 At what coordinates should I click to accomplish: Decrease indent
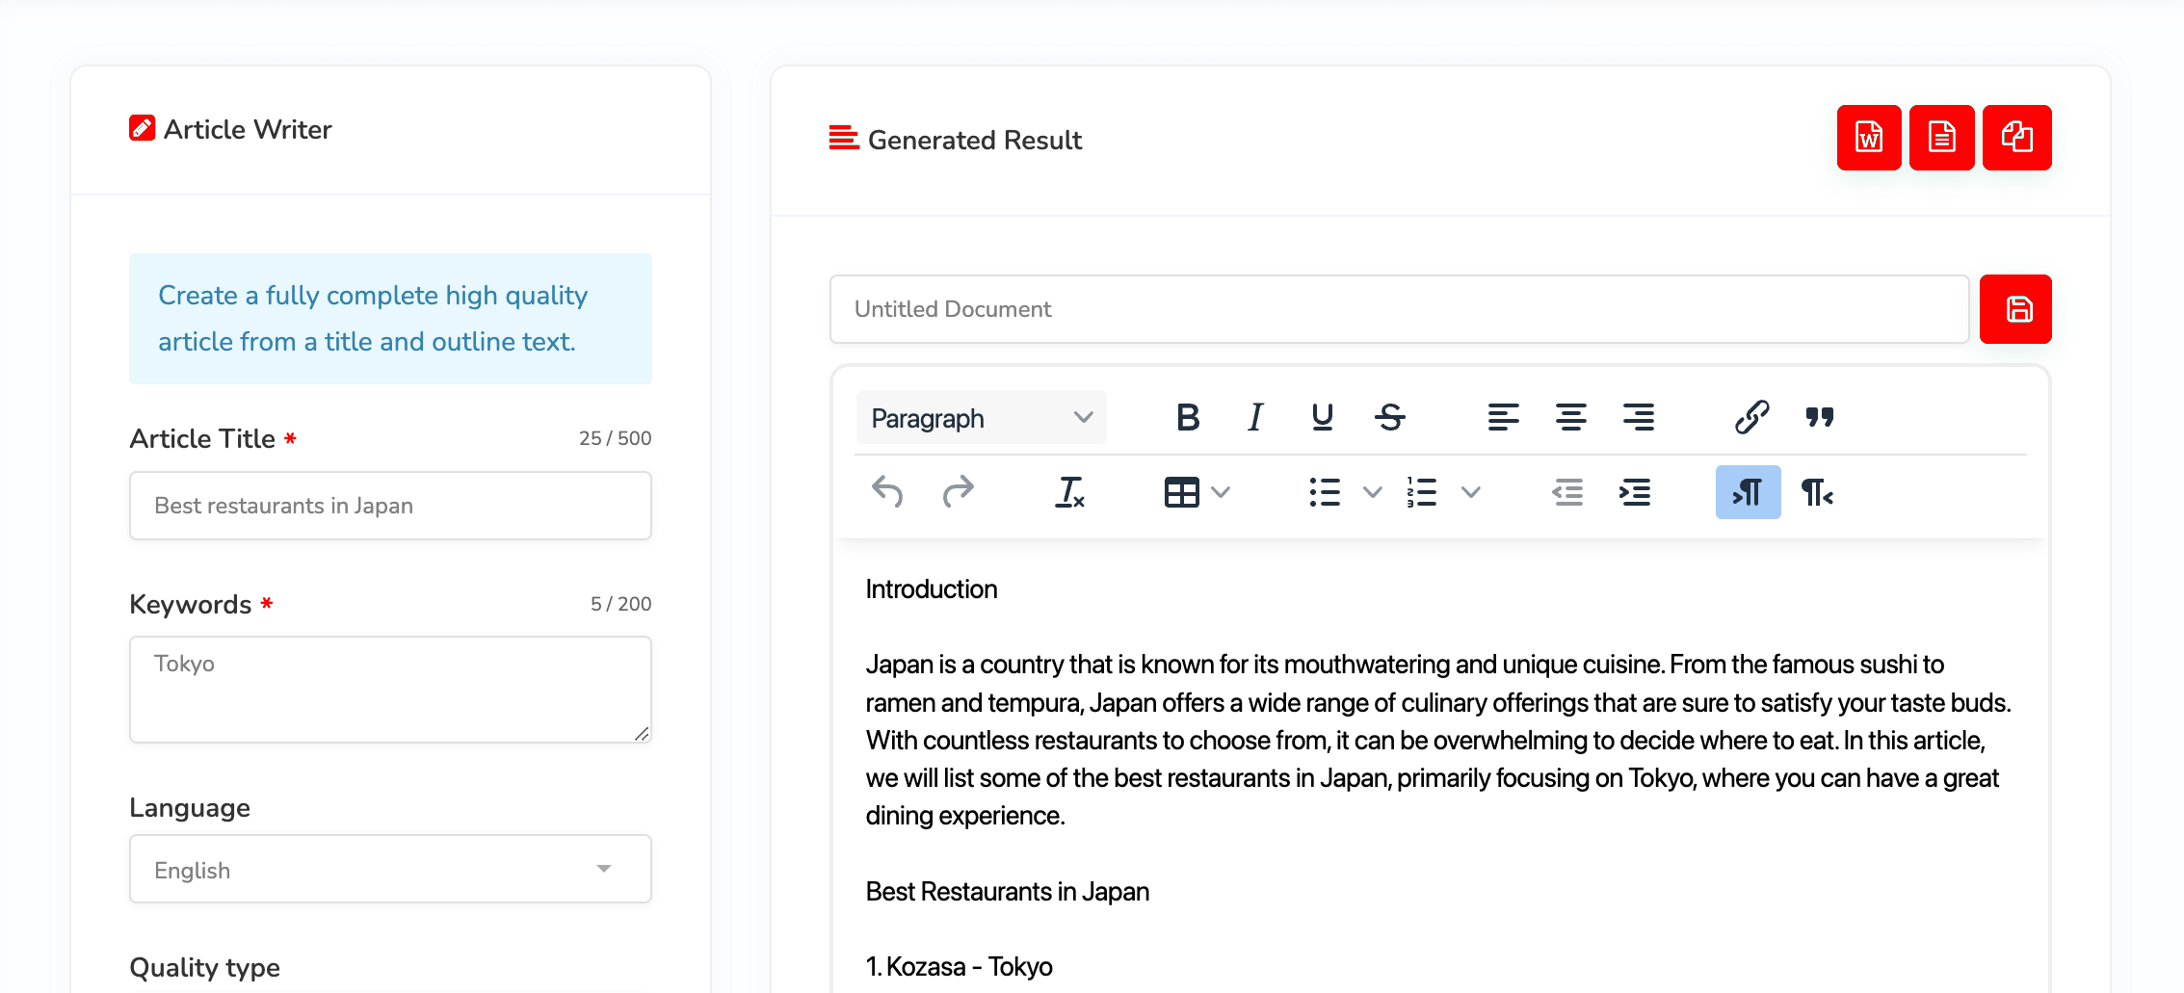point(1567,492)
